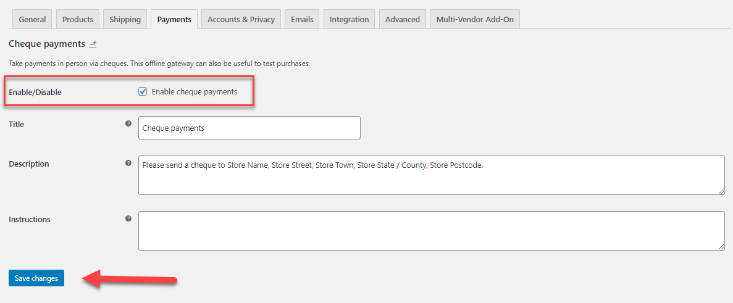Click the help icon next to Description
Viewport: 733px width, 303px height.
[128, 163]
